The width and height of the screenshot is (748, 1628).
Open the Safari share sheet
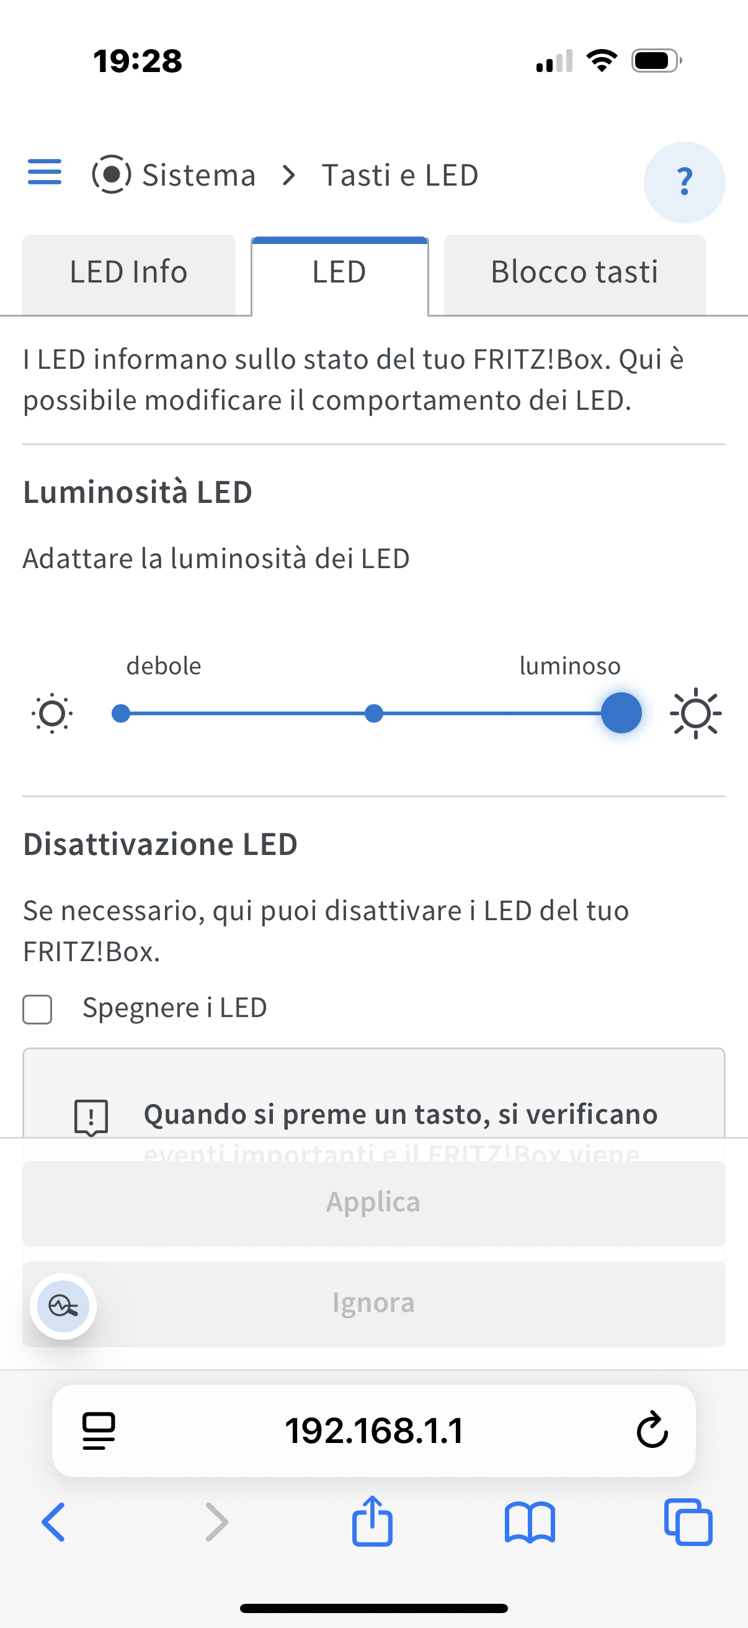[x=372, y=1522]
